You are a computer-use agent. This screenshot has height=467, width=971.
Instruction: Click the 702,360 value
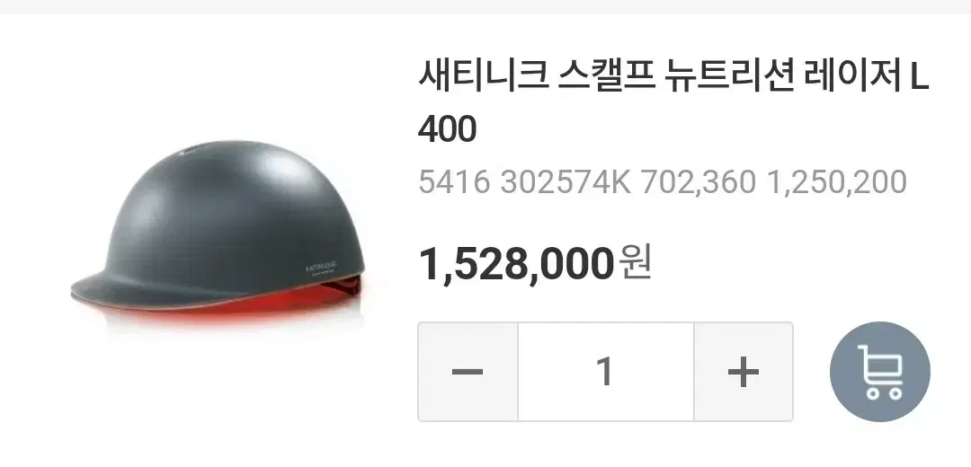(x=699, y=182)
